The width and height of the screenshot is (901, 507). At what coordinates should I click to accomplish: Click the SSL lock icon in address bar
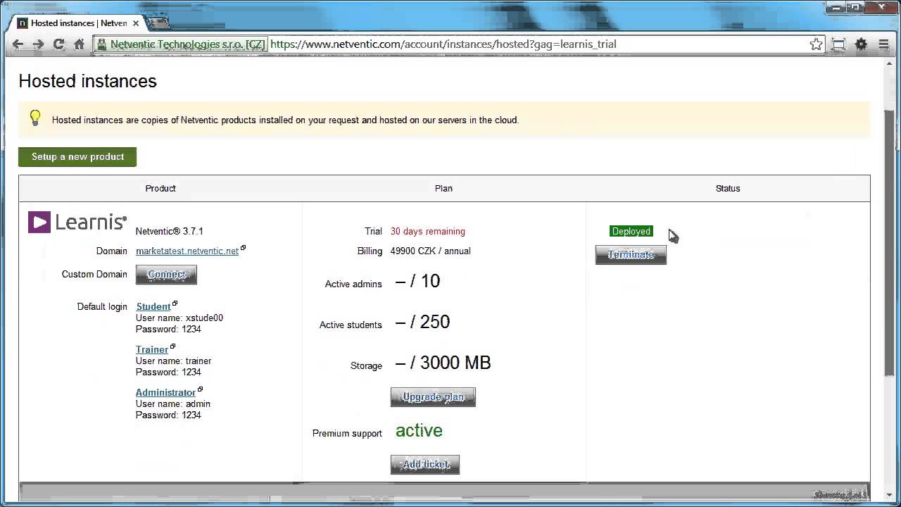click(101, 44)
